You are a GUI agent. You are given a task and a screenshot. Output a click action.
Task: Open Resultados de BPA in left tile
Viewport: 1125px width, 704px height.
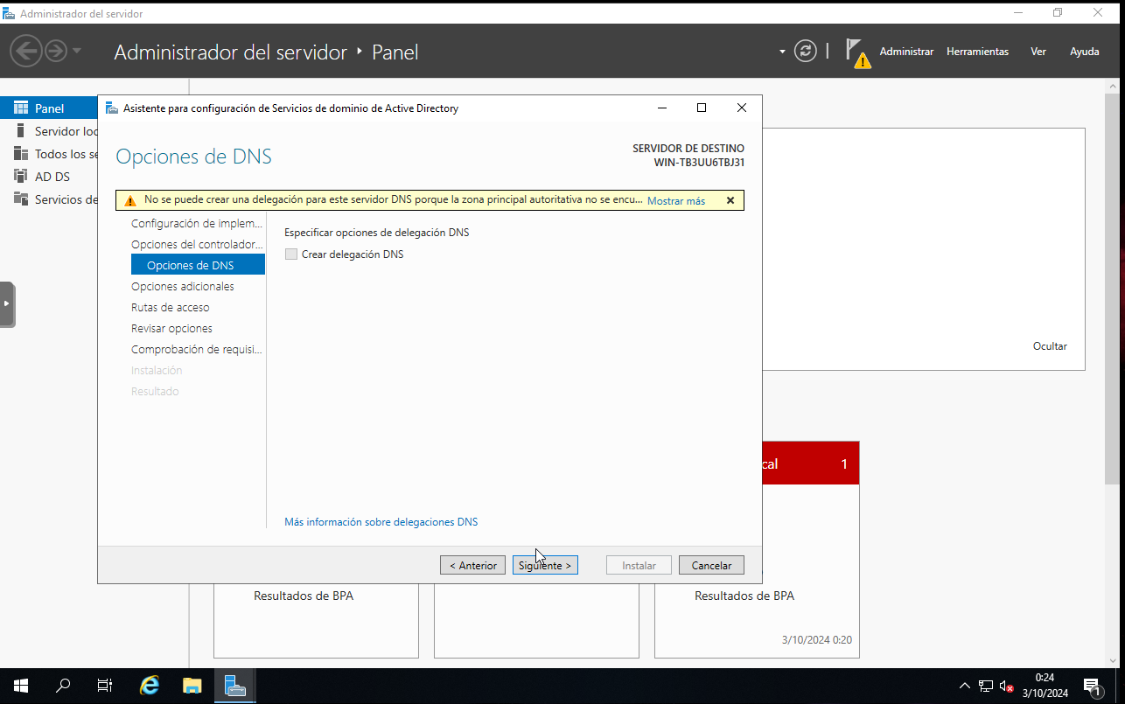tap(304, 596)
